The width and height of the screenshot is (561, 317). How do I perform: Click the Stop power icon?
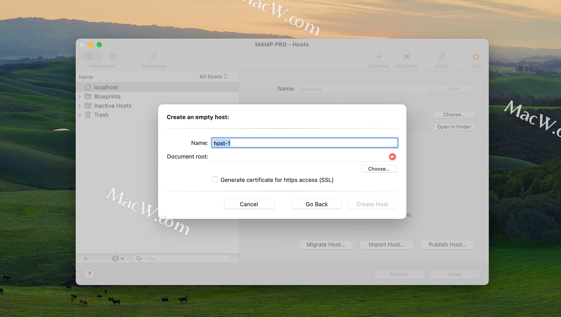(x=476, y=56)
